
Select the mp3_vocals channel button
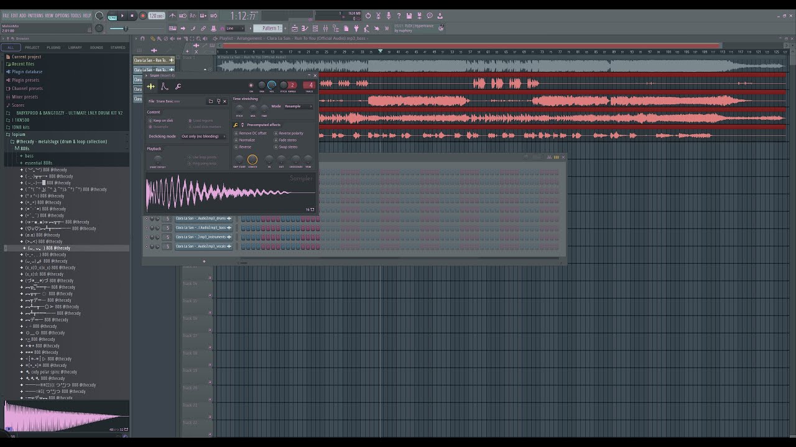(203, 246)
